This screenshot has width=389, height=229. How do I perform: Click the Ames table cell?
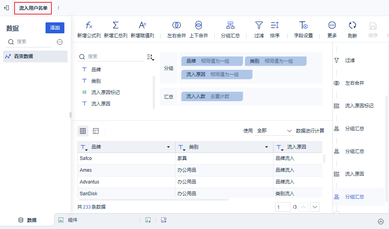(x=126, y=170)
